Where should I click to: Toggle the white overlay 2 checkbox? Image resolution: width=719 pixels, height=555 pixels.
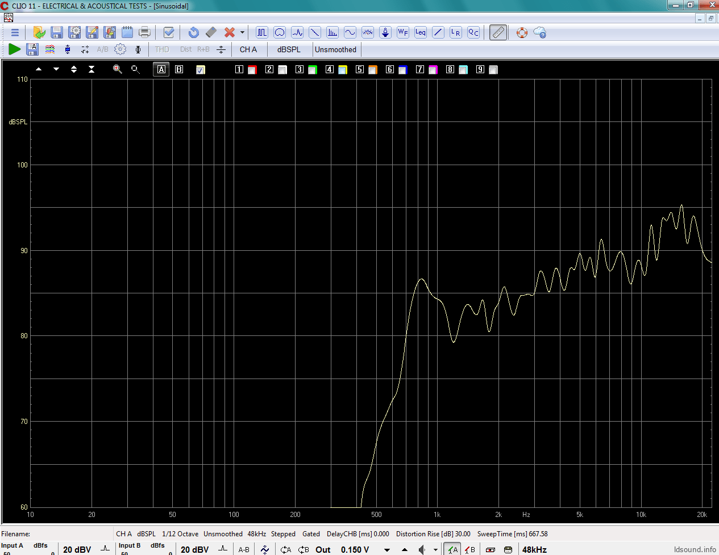pos(282,70)
